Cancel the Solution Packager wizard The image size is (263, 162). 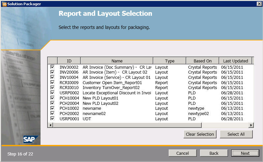click(183, 153)
